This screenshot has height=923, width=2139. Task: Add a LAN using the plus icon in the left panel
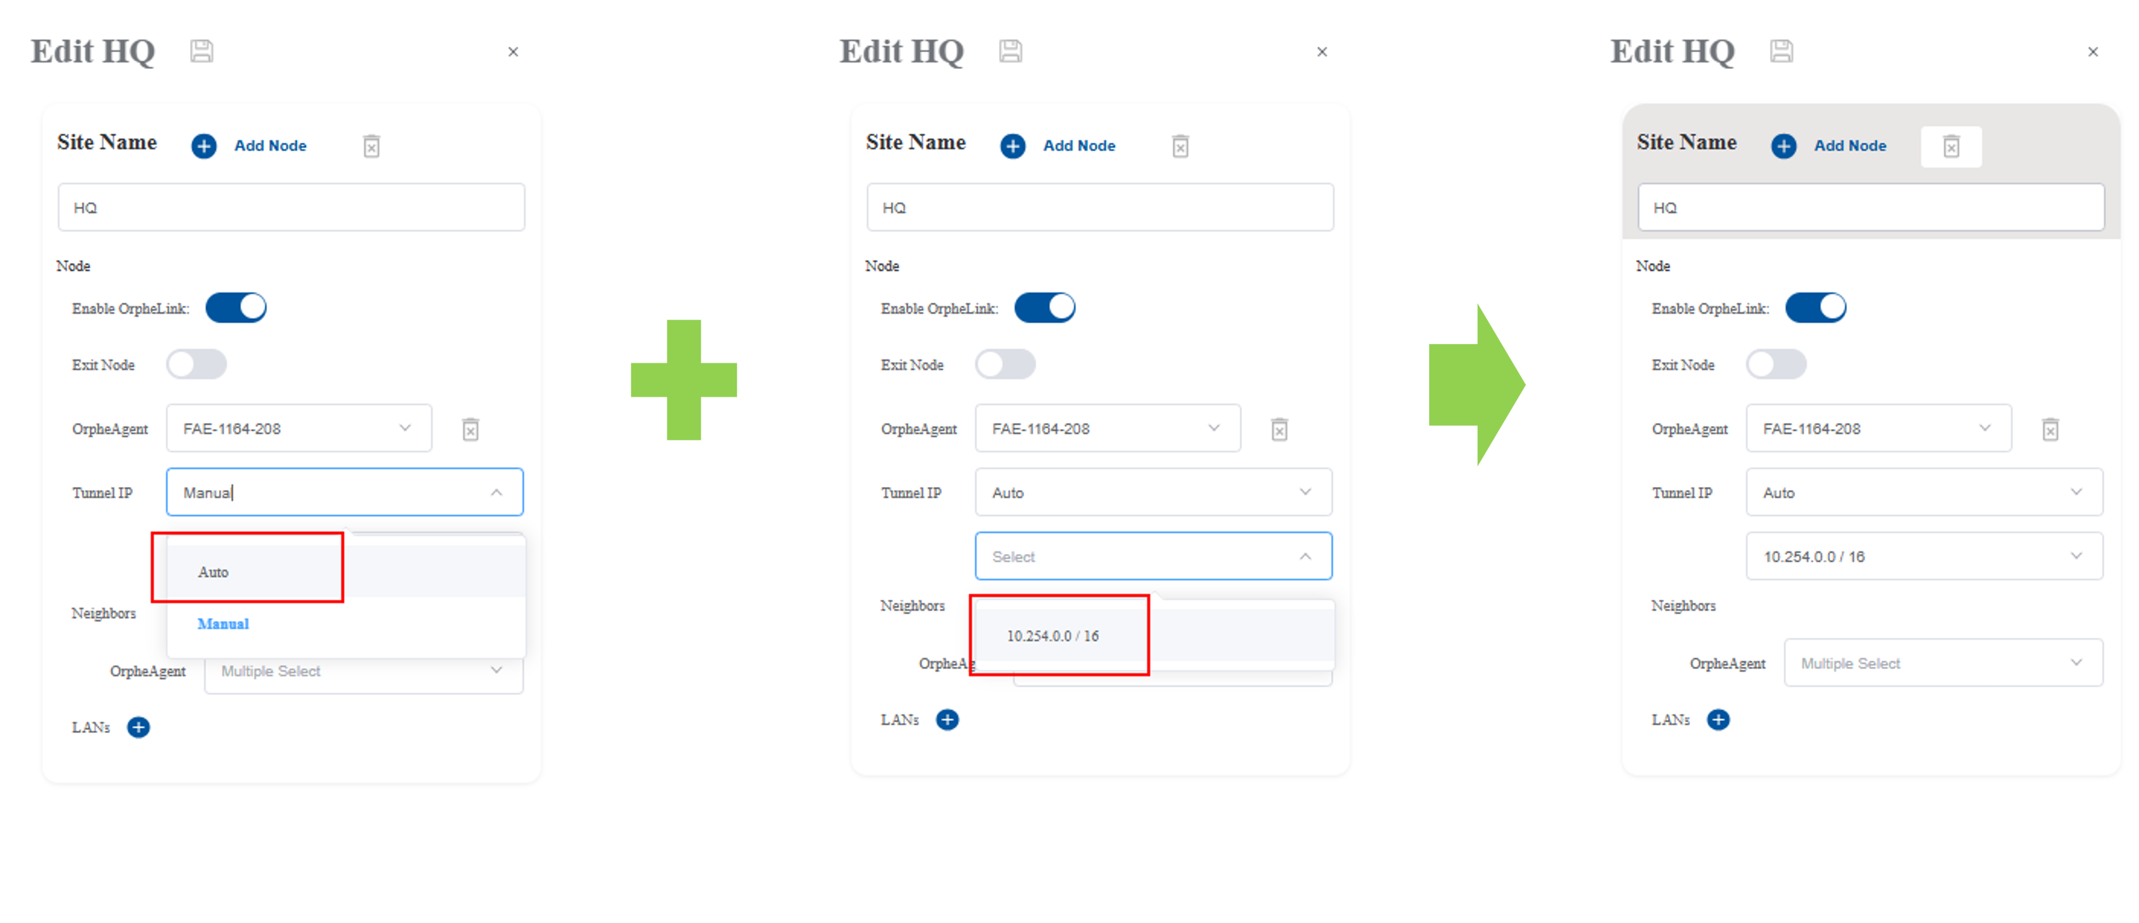[138, 727]
